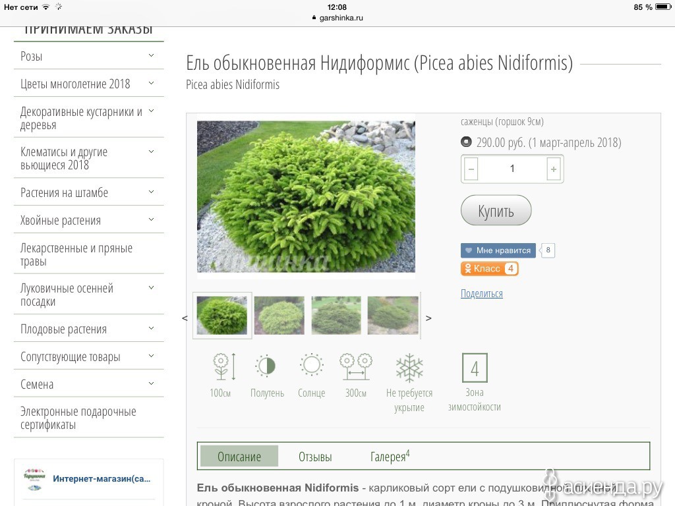Click the previous thumbnails arrow

tap(185, 318)
